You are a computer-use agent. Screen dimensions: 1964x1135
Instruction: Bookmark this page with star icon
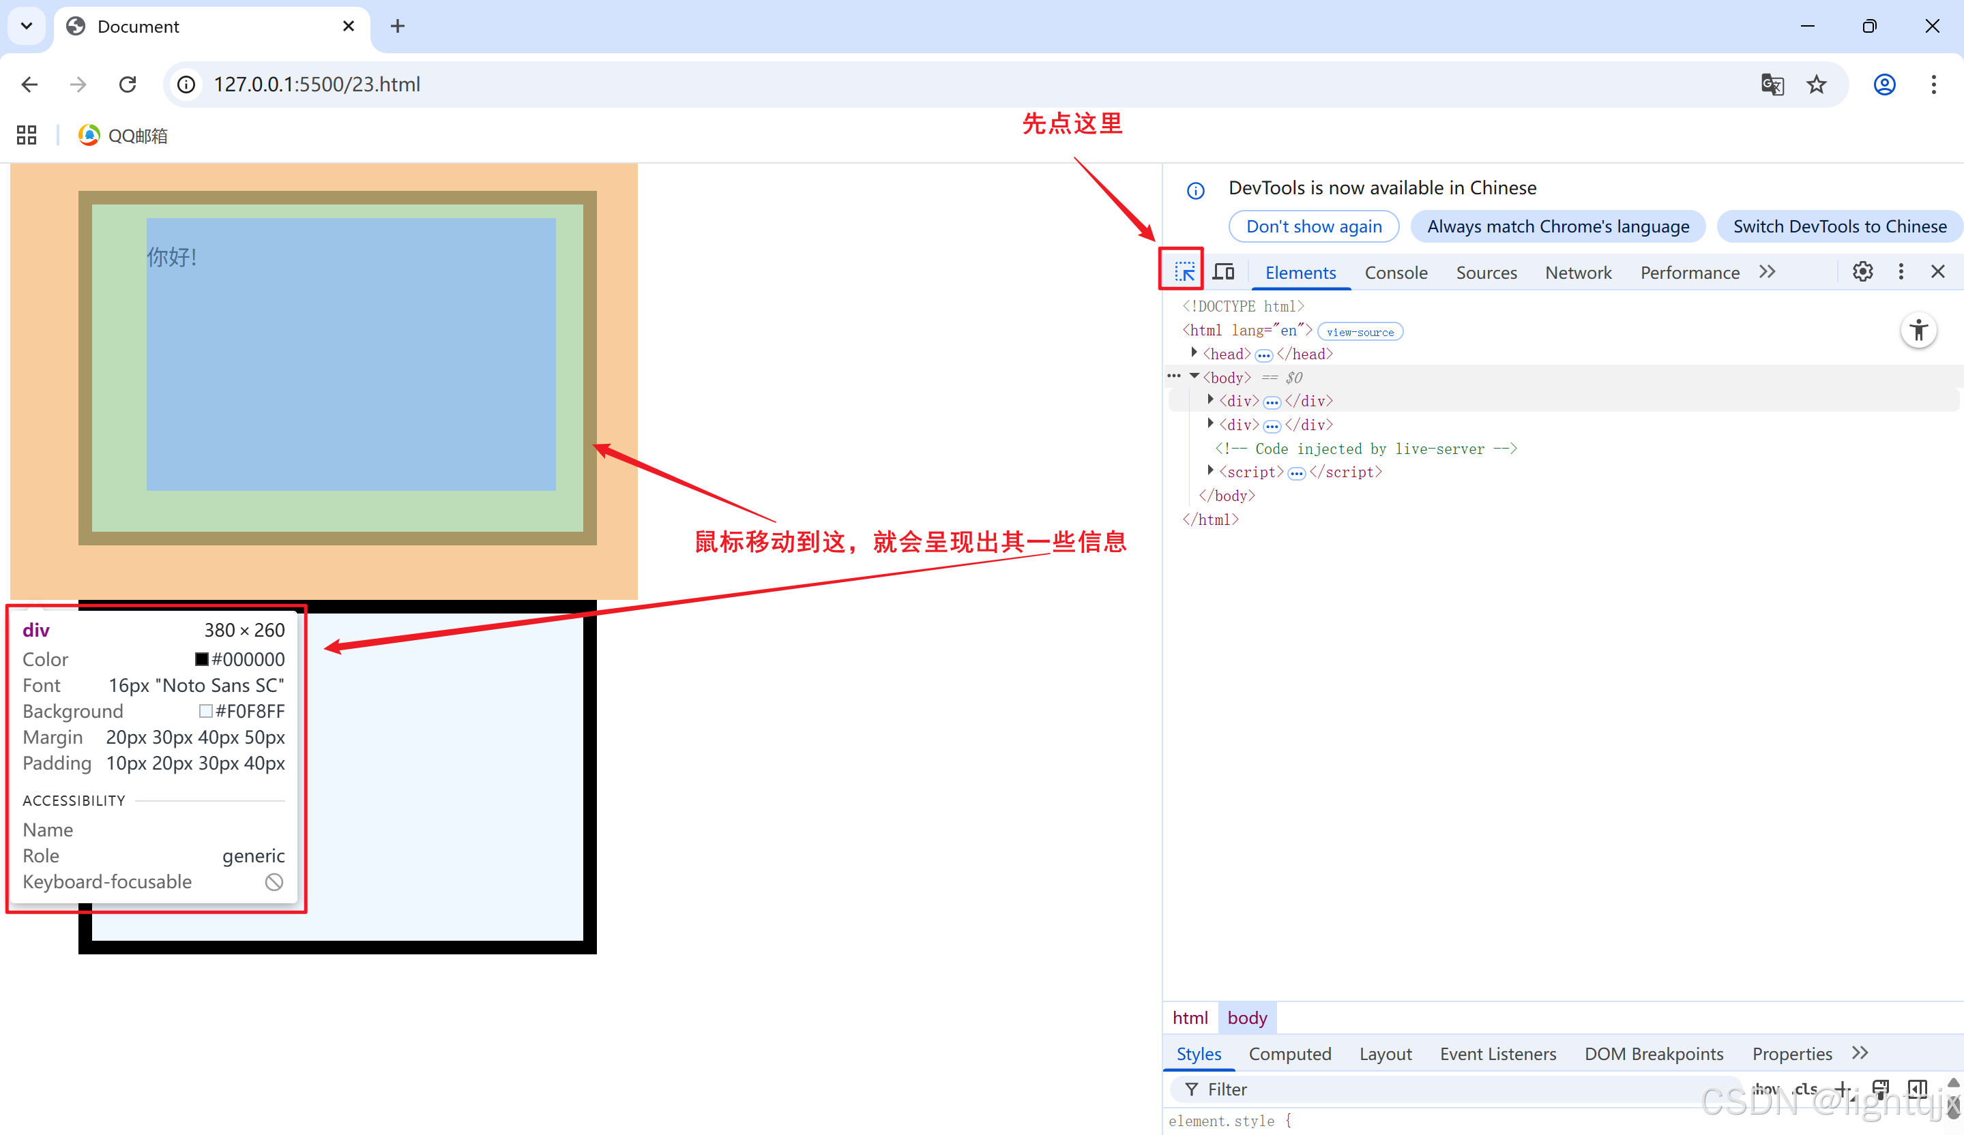point(1817,84)
